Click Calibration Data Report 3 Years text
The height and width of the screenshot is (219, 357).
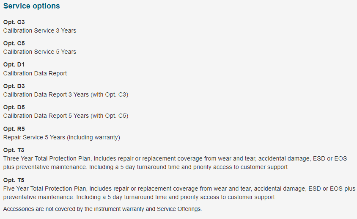click(x=46, y=94)
